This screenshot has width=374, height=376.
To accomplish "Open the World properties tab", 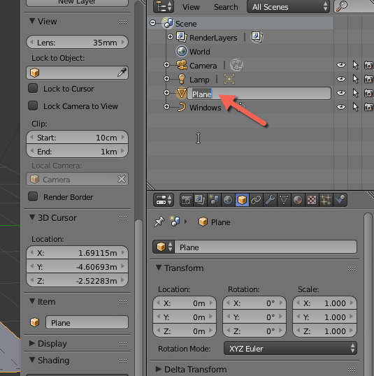I will (x=228, y=200).
